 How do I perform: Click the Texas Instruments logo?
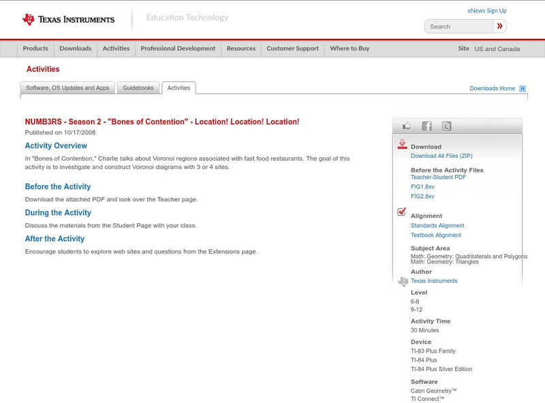[x=68, y=20]
